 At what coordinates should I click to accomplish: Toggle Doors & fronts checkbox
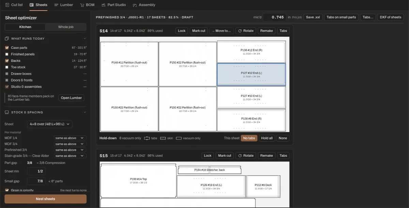coord(7,80)
